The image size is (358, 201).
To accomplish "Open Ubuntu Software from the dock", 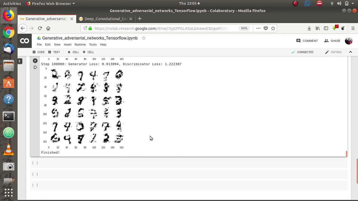I will pyautogui.click(x=9, y=83).
